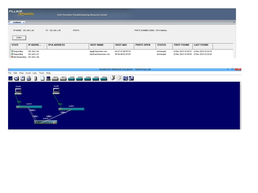Select the HostA computer on canvas
The height and width of the screenshot is (193, 258).
pyautogui.click(x=18, y=91)
